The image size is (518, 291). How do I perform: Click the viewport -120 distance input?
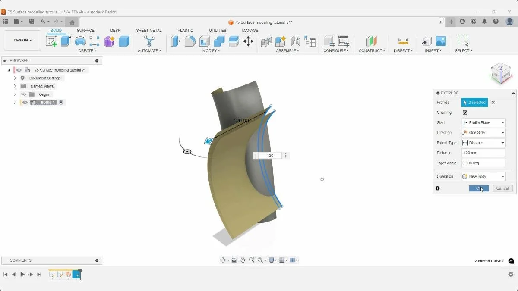[x=269, y=156]
